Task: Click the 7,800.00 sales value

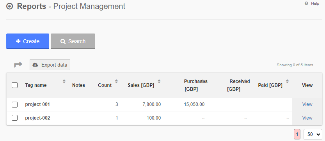Action: tap(152, 104)
